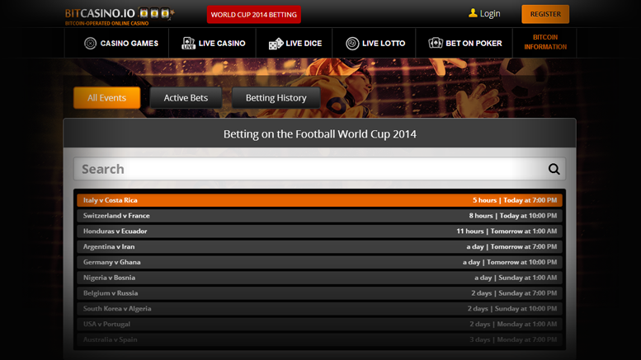Click the dice icon beside Live Dice
Screen dimensions: 641x360
coord(276,44)
